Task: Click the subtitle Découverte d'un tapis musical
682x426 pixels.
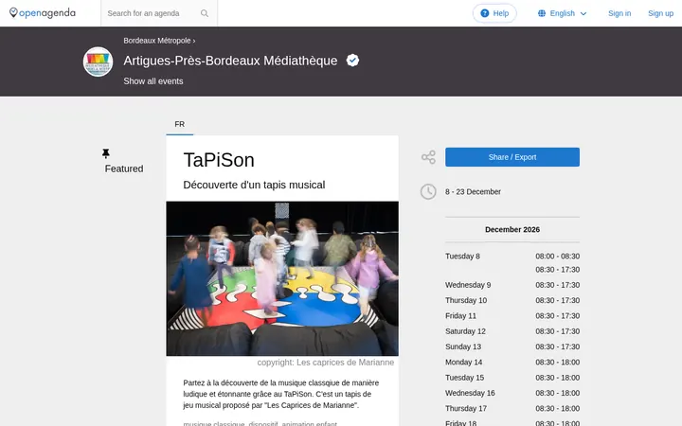Action: click(x=254, y=185)
